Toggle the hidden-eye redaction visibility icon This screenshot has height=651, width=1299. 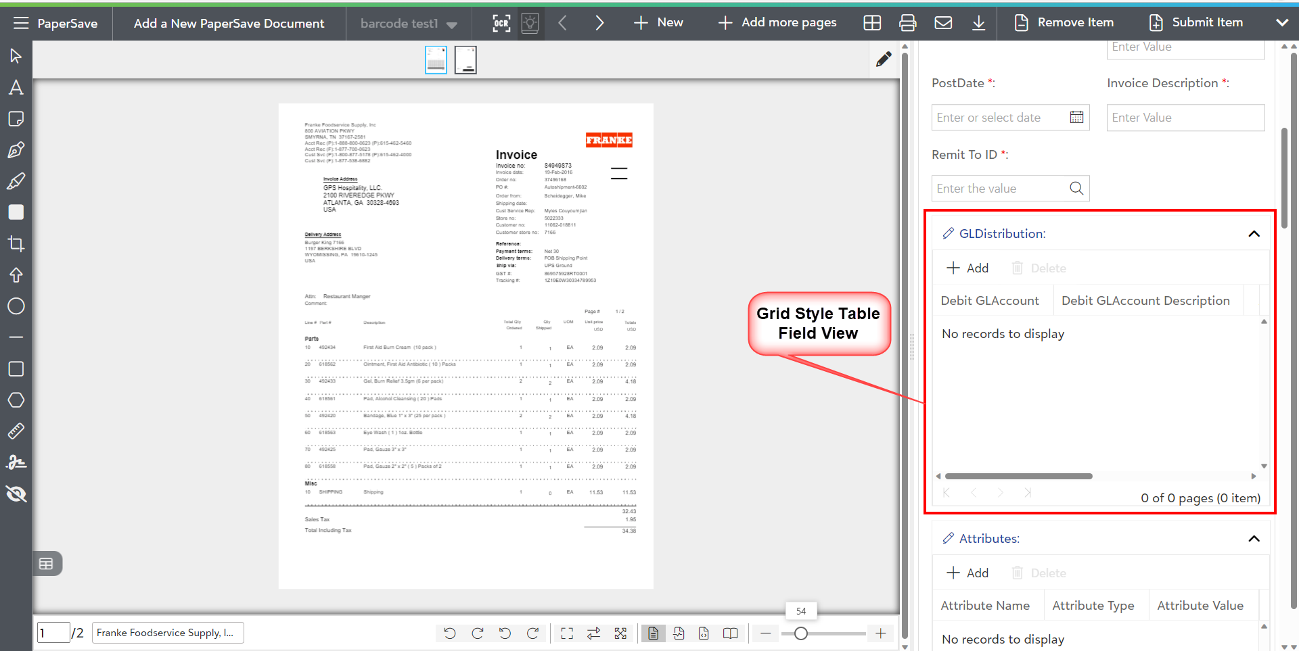[16, 494]
